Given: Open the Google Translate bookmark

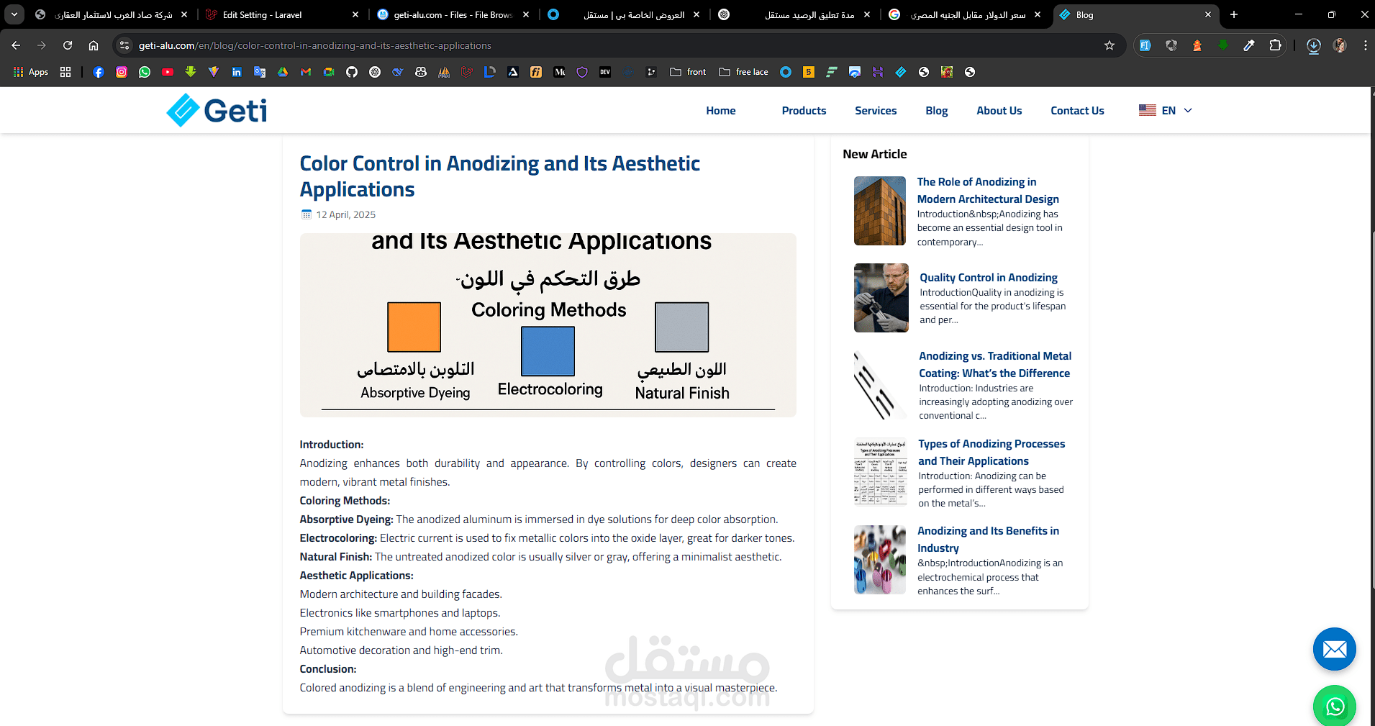Looking at the screenshot, I should tap(260, 72).
